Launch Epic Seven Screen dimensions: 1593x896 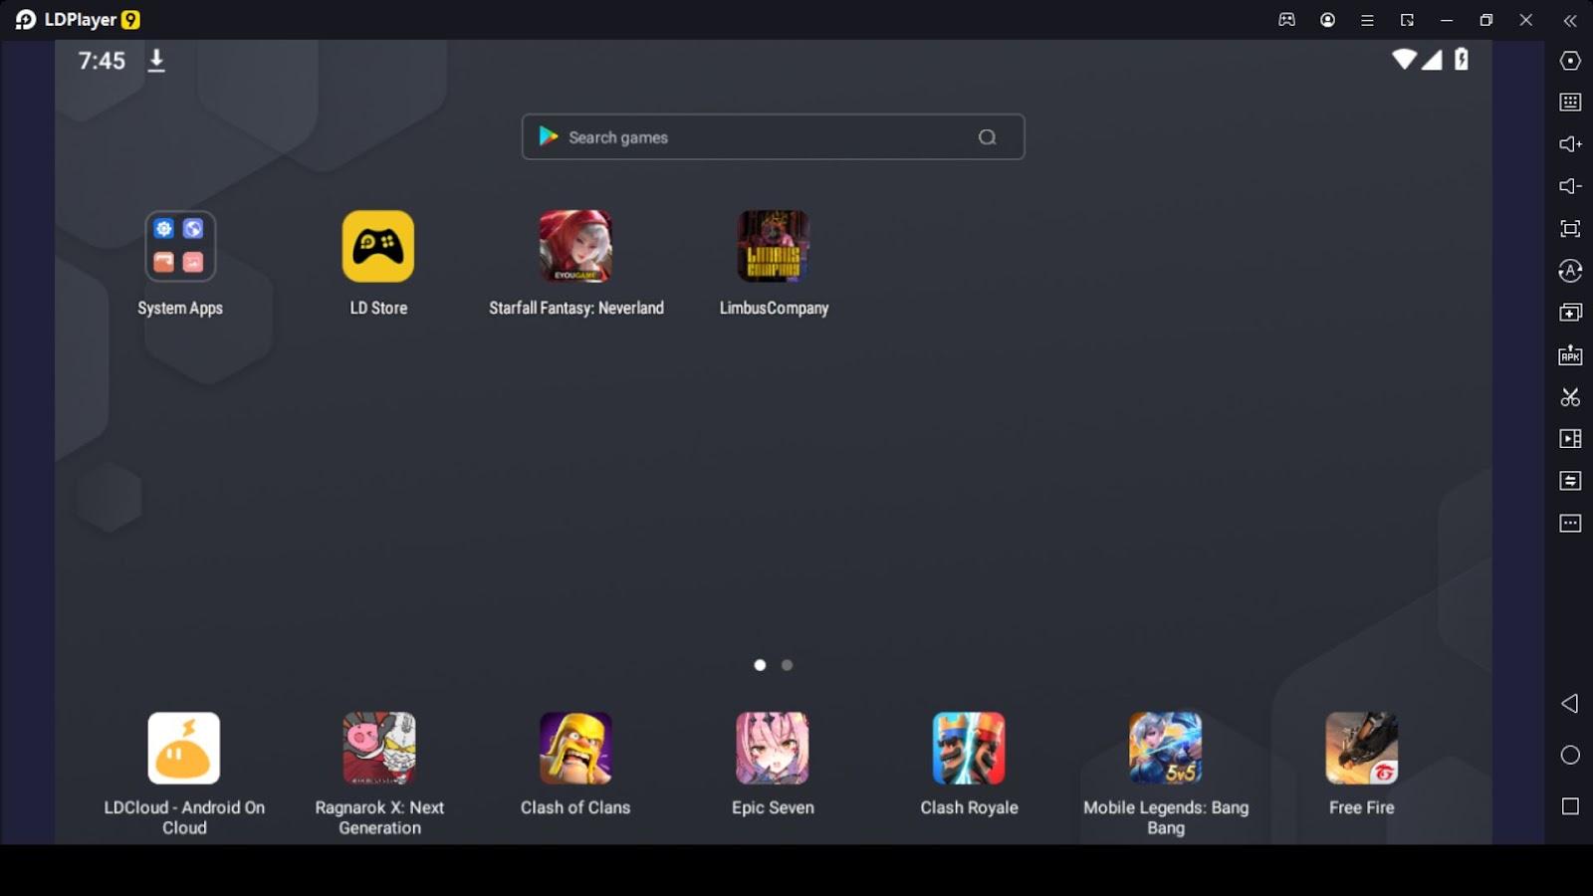(773, 748)
